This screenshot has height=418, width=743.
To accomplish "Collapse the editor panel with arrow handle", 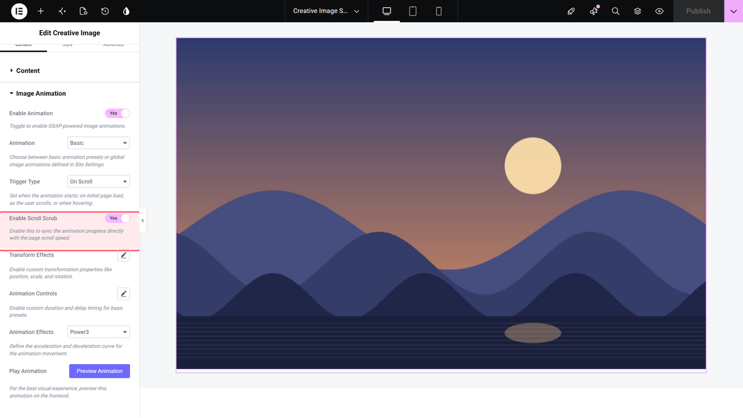I will [143, 220].
